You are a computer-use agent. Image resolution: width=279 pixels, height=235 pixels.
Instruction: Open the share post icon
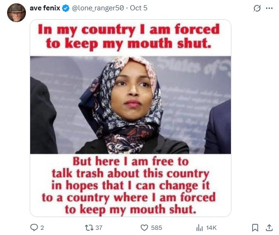(x=269, y=228)
